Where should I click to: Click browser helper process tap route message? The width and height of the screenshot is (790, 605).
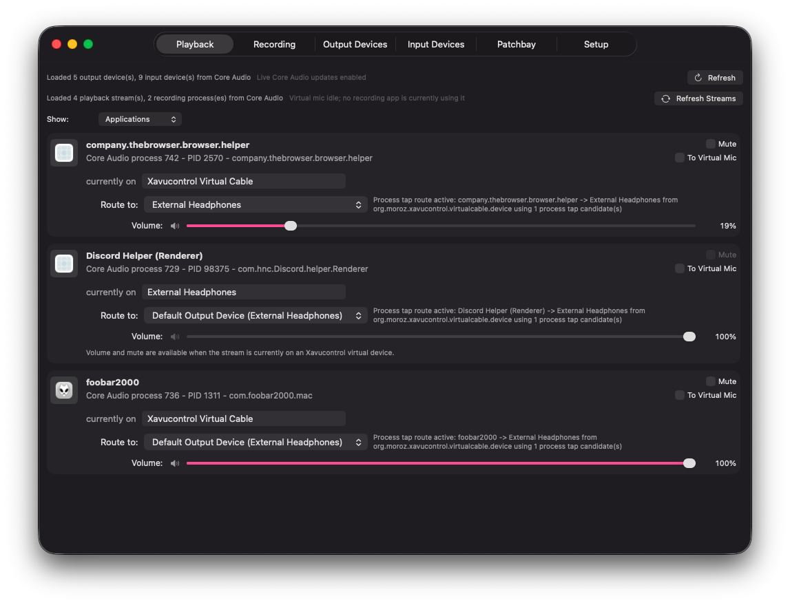click(x=526, y=204)
